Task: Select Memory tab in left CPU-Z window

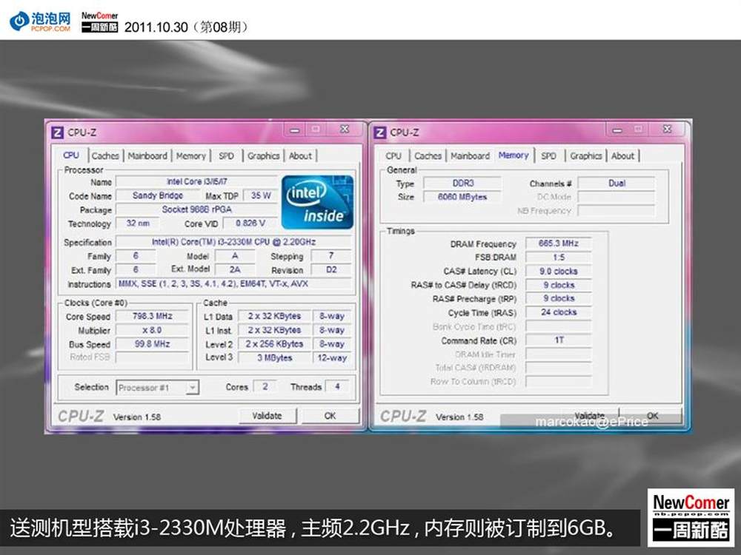Action: [x=191, y=155]
